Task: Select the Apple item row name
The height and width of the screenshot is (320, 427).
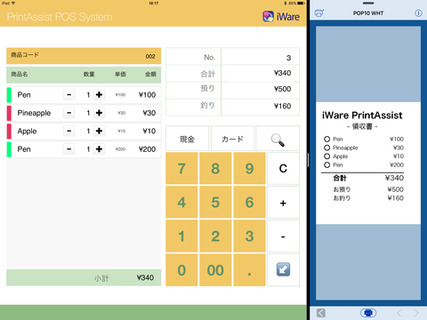Action: pyautogui.click(x=27, y=131)
